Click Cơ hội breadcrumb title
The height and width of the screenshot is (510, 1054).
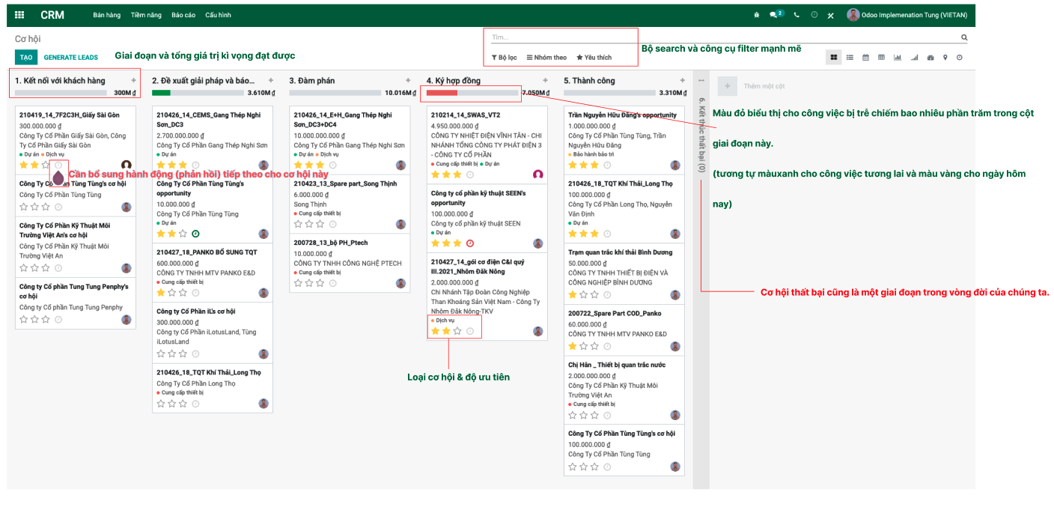[x=28, y=38]
